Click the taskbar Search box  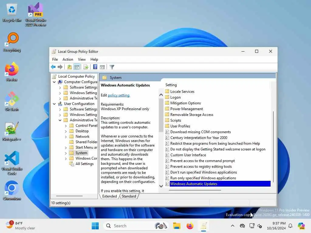136,226
